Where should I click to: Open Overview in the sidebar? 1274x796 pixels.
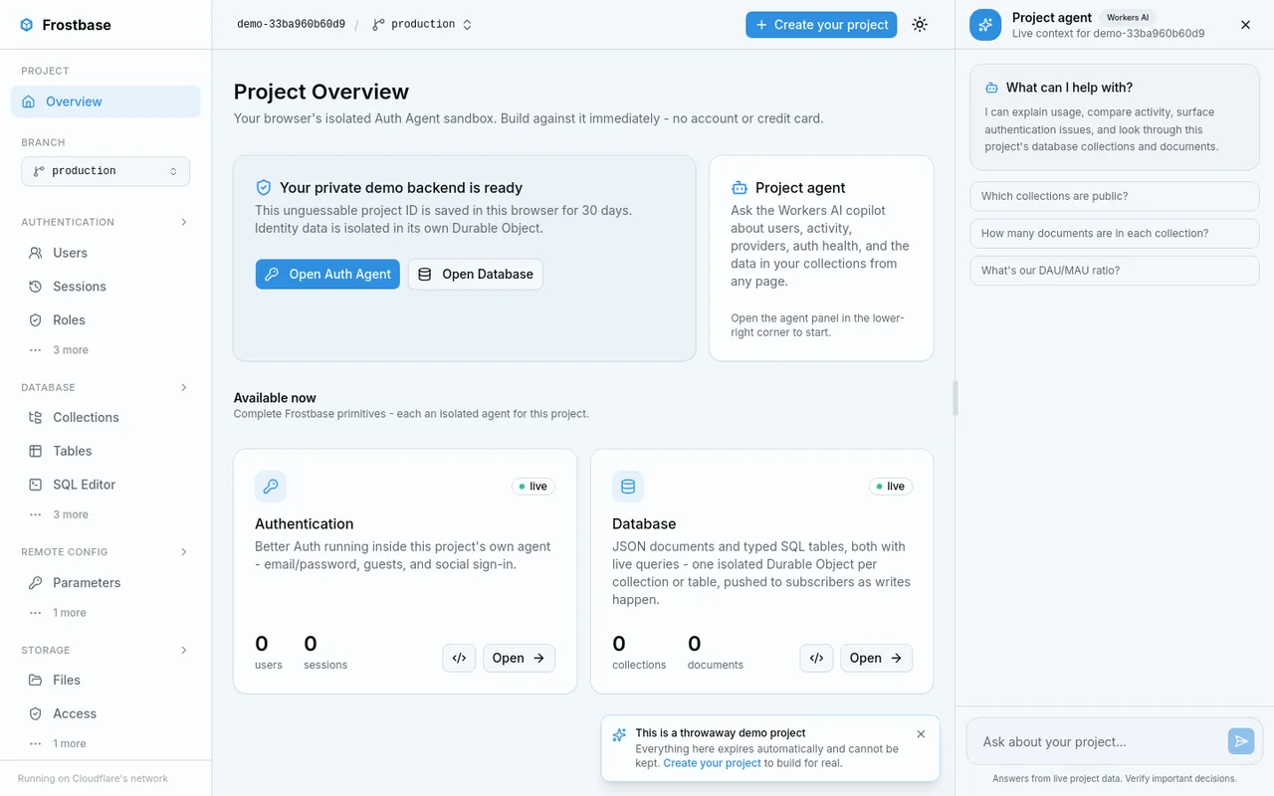pyautogui.click(x=106, y=101)
